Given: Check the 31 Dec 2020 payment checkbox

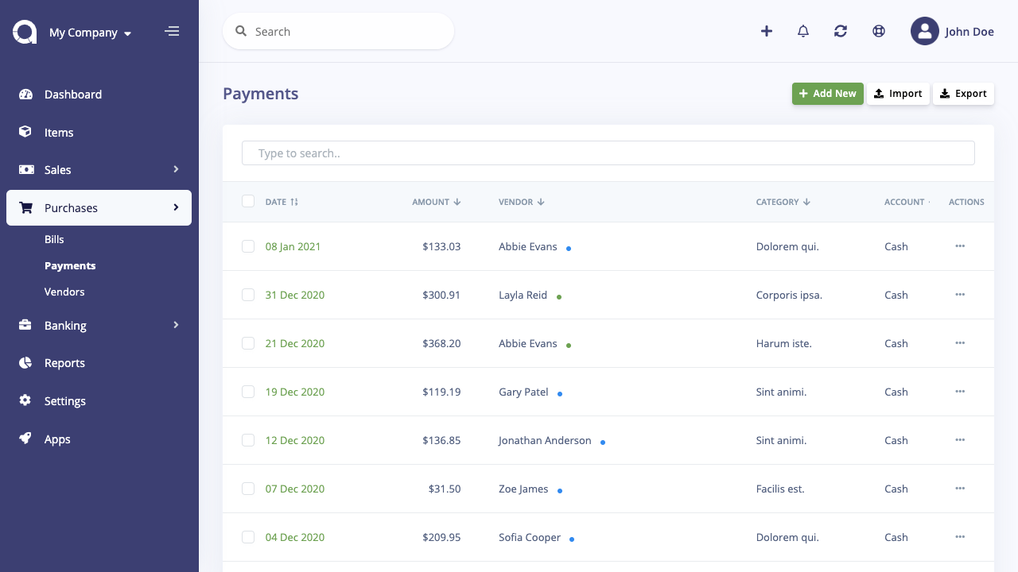Looking at the screenshot, I should (248, 295).
